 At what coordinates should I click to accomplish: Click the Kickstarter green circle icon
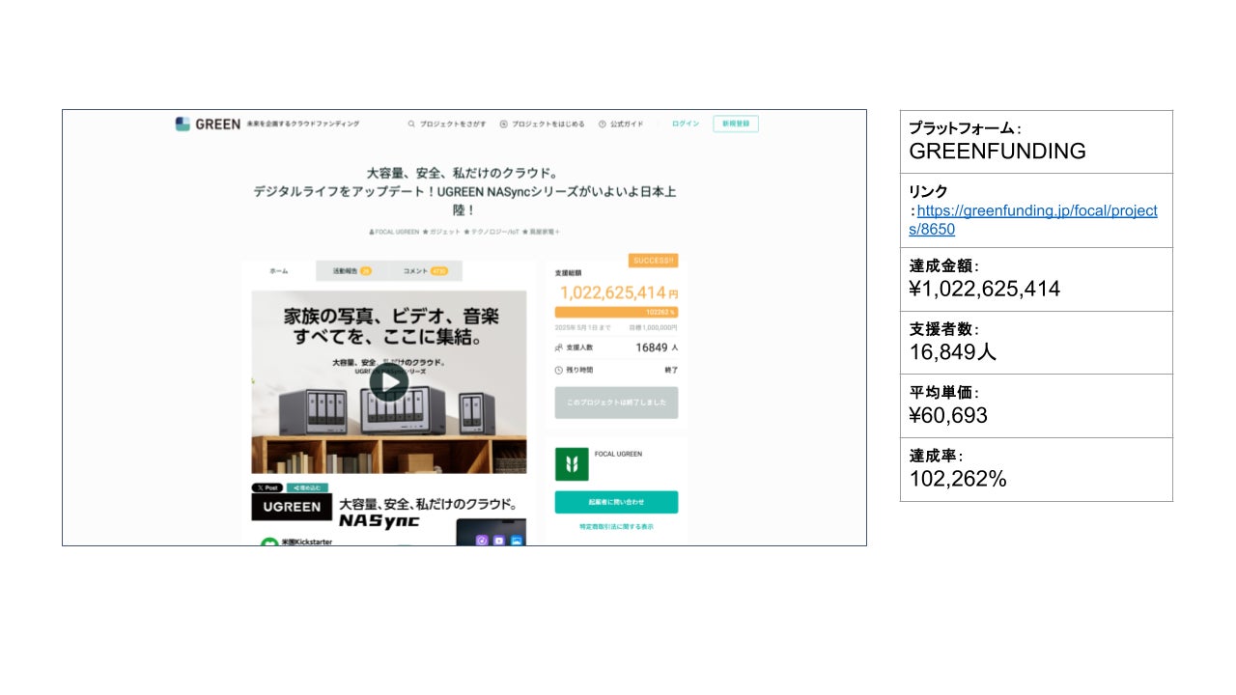pos(269,543)
